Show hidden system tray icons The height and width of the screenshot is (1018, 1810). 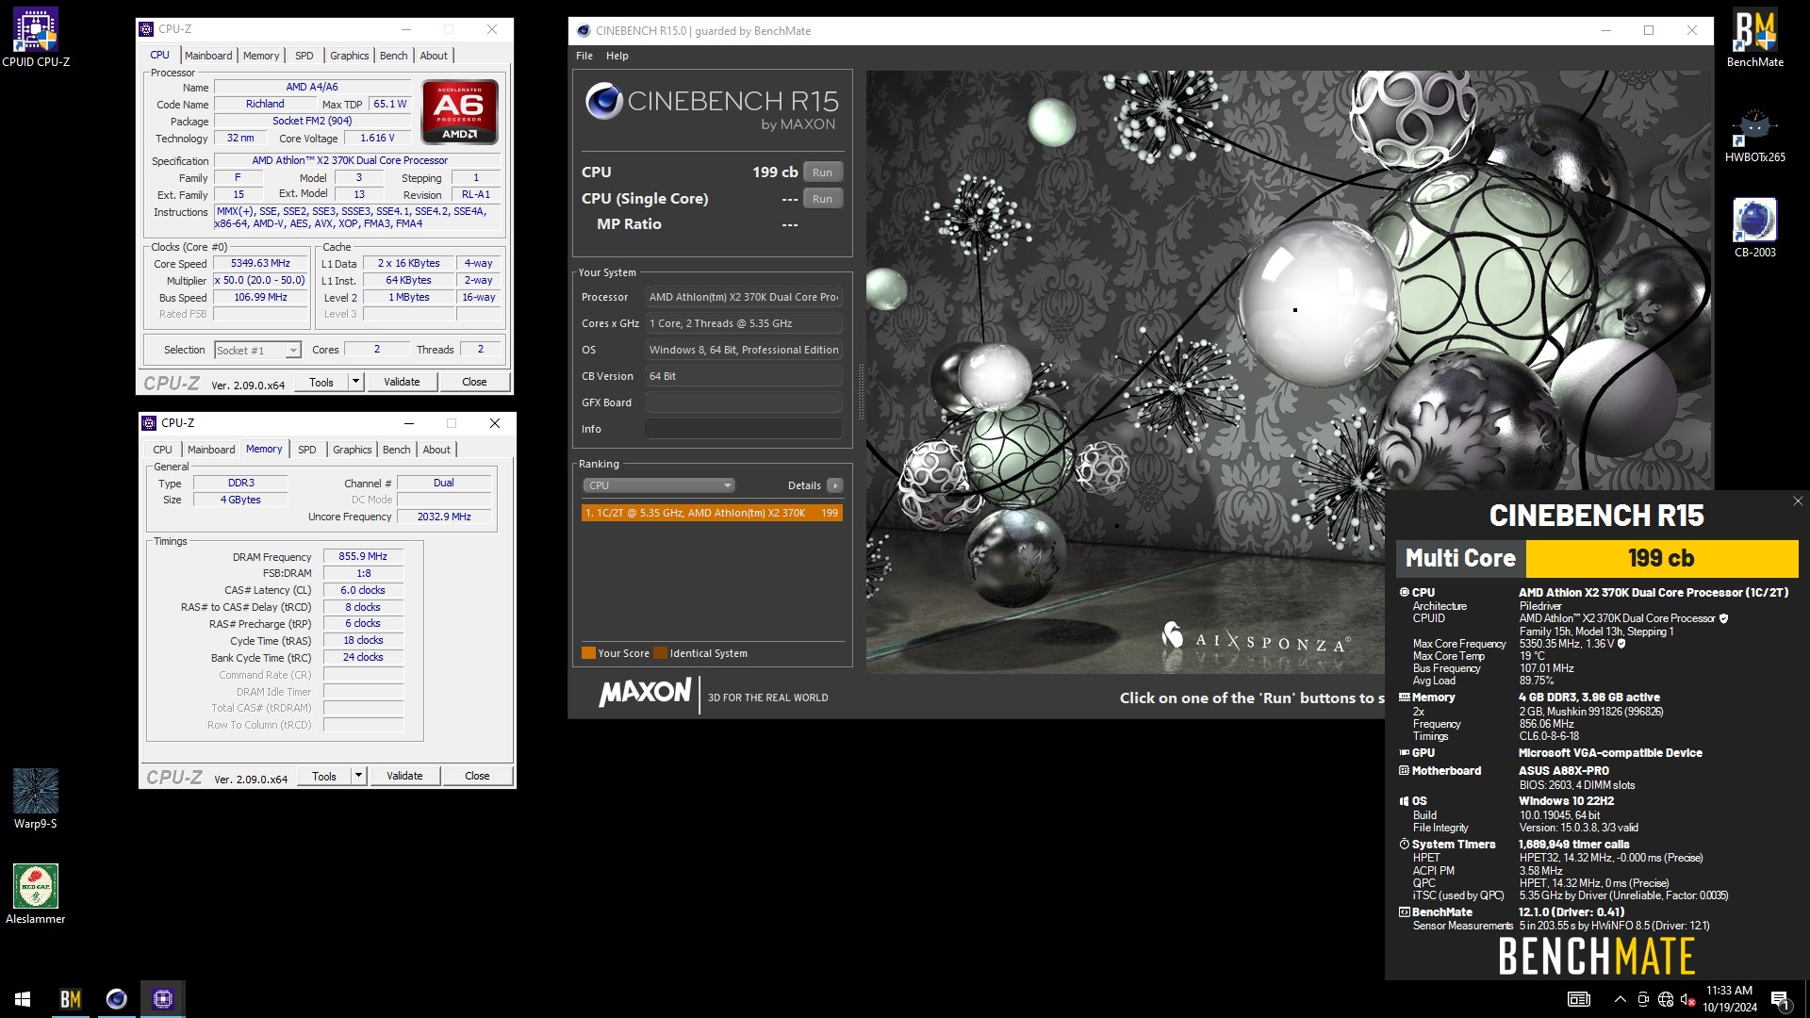click(x=1620, y=999)
